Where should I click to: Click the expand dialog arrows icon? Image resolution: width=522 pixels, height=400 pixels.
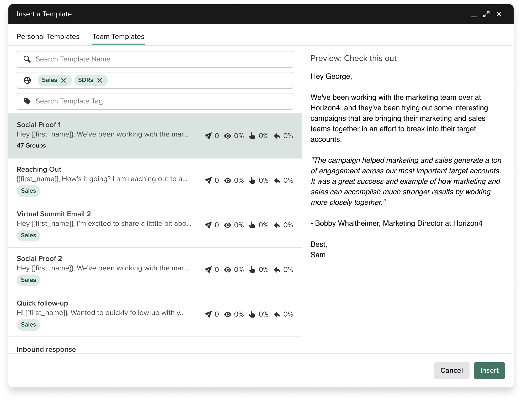tap(487, 14)
